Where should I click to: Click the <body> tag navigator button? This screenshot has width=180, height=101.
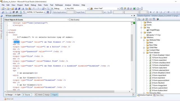[47, 95]
